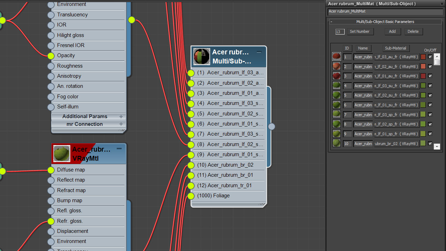Click material name field Acer rubrum_MultiMat

click(385, 12)
